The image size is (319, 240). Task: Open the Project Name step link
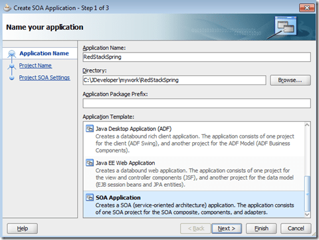[35, 66]
